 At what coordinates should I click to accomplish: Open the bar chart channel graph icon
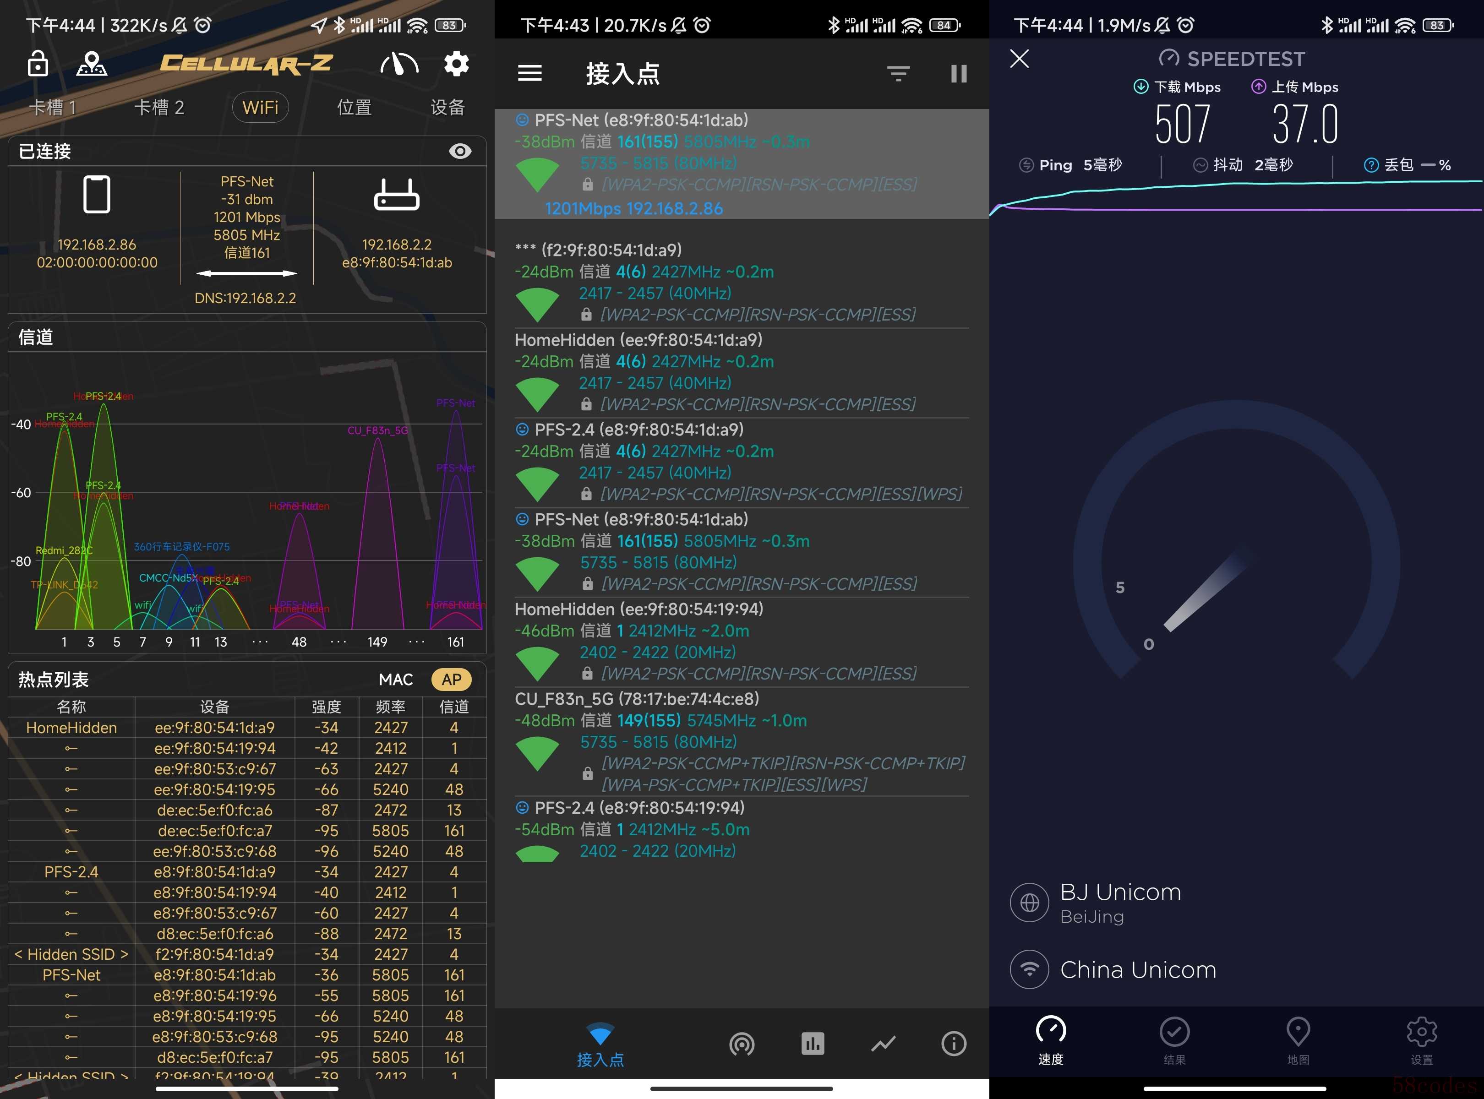pyautogui.click(x=813, y=1044)
